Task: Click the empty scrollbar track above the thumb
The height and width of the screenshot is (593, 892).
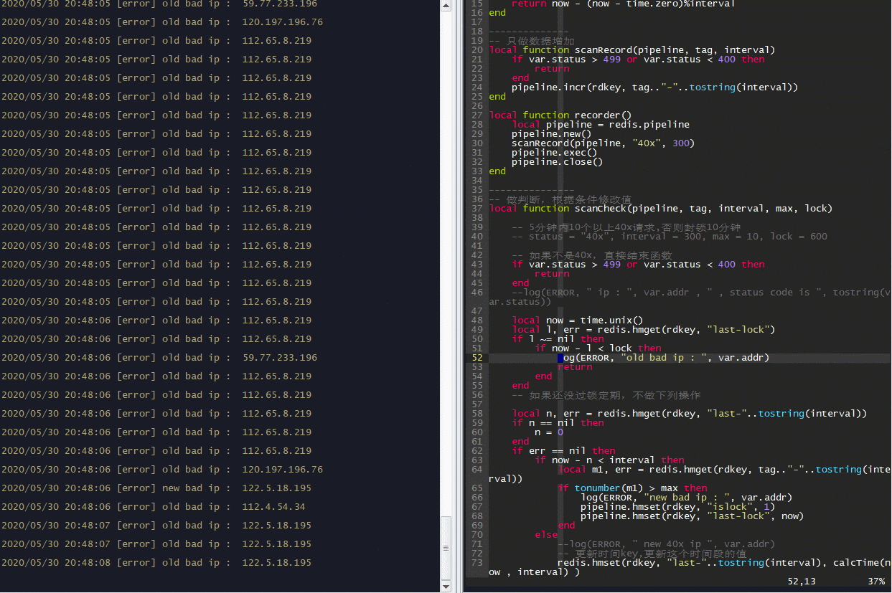Action: pos(446,263)
